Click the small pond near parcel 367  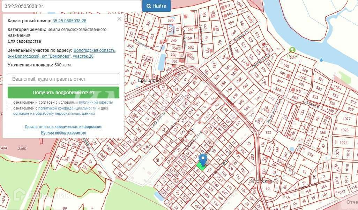pos(292,149)
